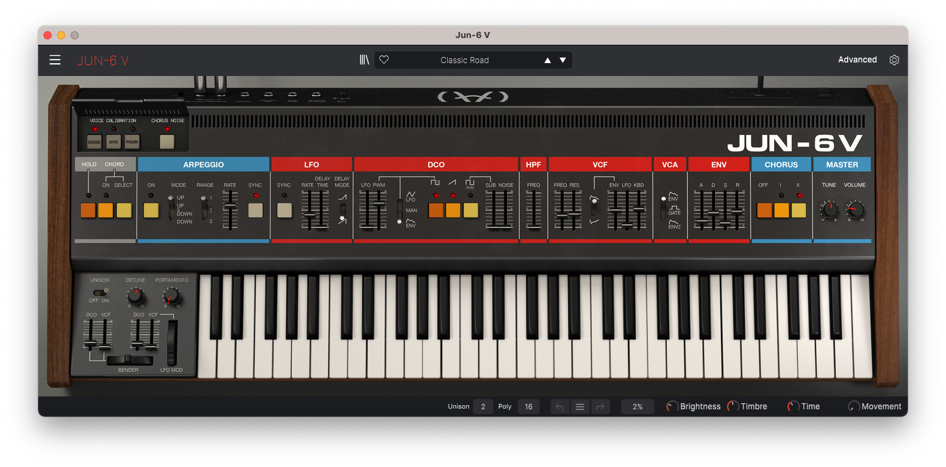This screenshot has width=946, height=467.
Task: Set Voice Calibration to Good
Action: click(x=94, y=142)
